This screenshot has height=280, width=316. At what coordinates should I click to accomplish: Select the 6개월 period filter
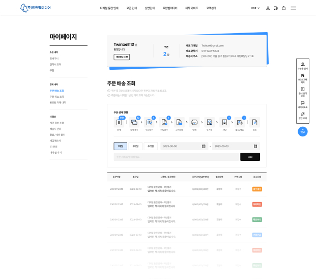pyautogui.click(x=151, y=146)
